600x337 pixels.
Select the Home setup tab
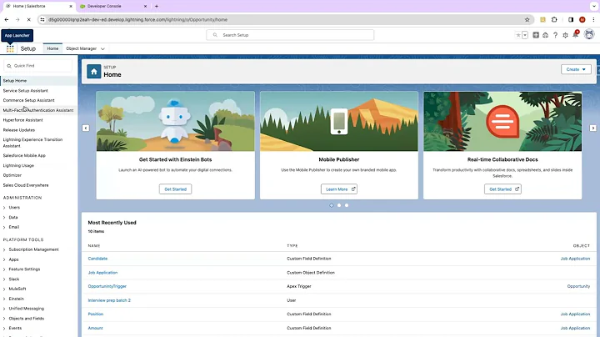click(52, 48)
